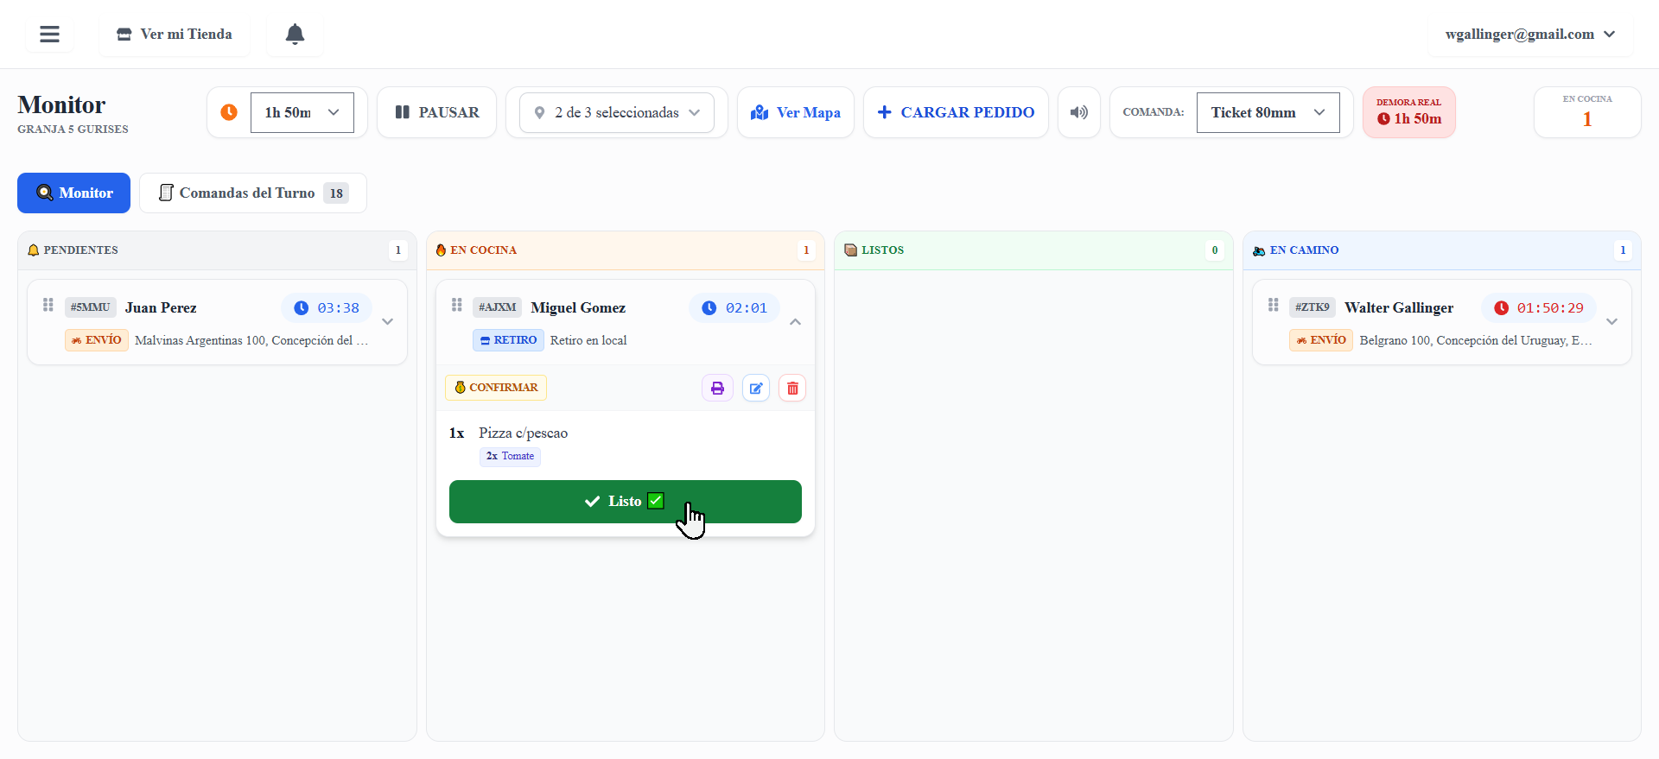Select the Monitor tab
Image resolution: width=1659 pixels, height=759 pixels.
(x=74, y=193)
